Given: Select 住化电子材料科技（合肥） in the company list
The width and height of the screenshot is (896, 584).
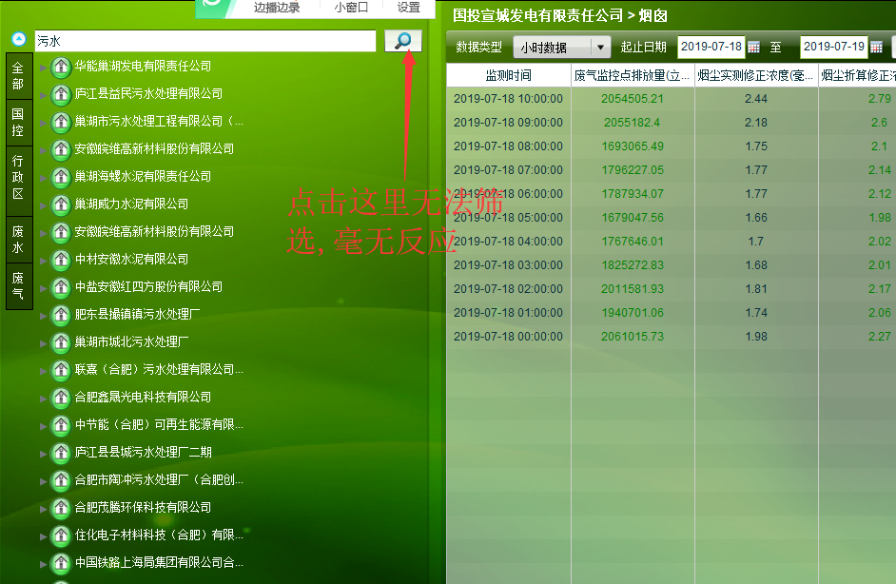Looking at the screenshot, I should click(159, 535).
